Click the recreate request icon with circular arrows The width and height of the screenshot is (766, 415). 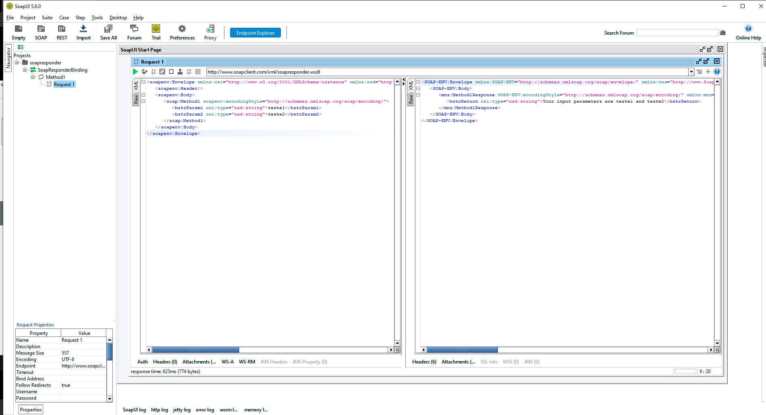point(162,72)
